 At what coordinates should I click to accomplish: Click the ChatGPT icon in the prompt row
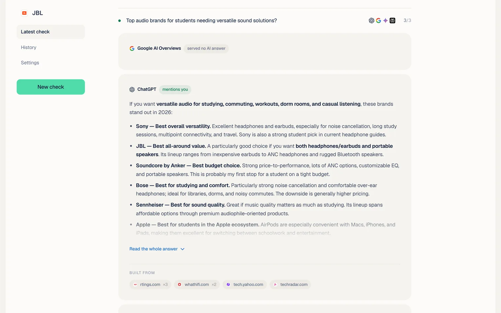371,20
